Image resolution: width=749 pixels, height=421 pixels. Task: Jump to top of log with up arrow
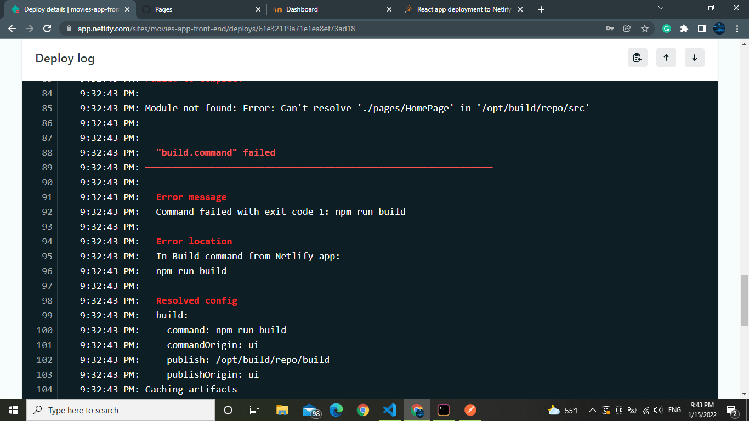[x=666, y=58]
